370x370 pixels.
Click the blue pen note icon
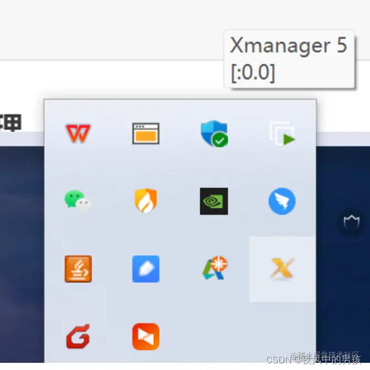pos(146,269)
